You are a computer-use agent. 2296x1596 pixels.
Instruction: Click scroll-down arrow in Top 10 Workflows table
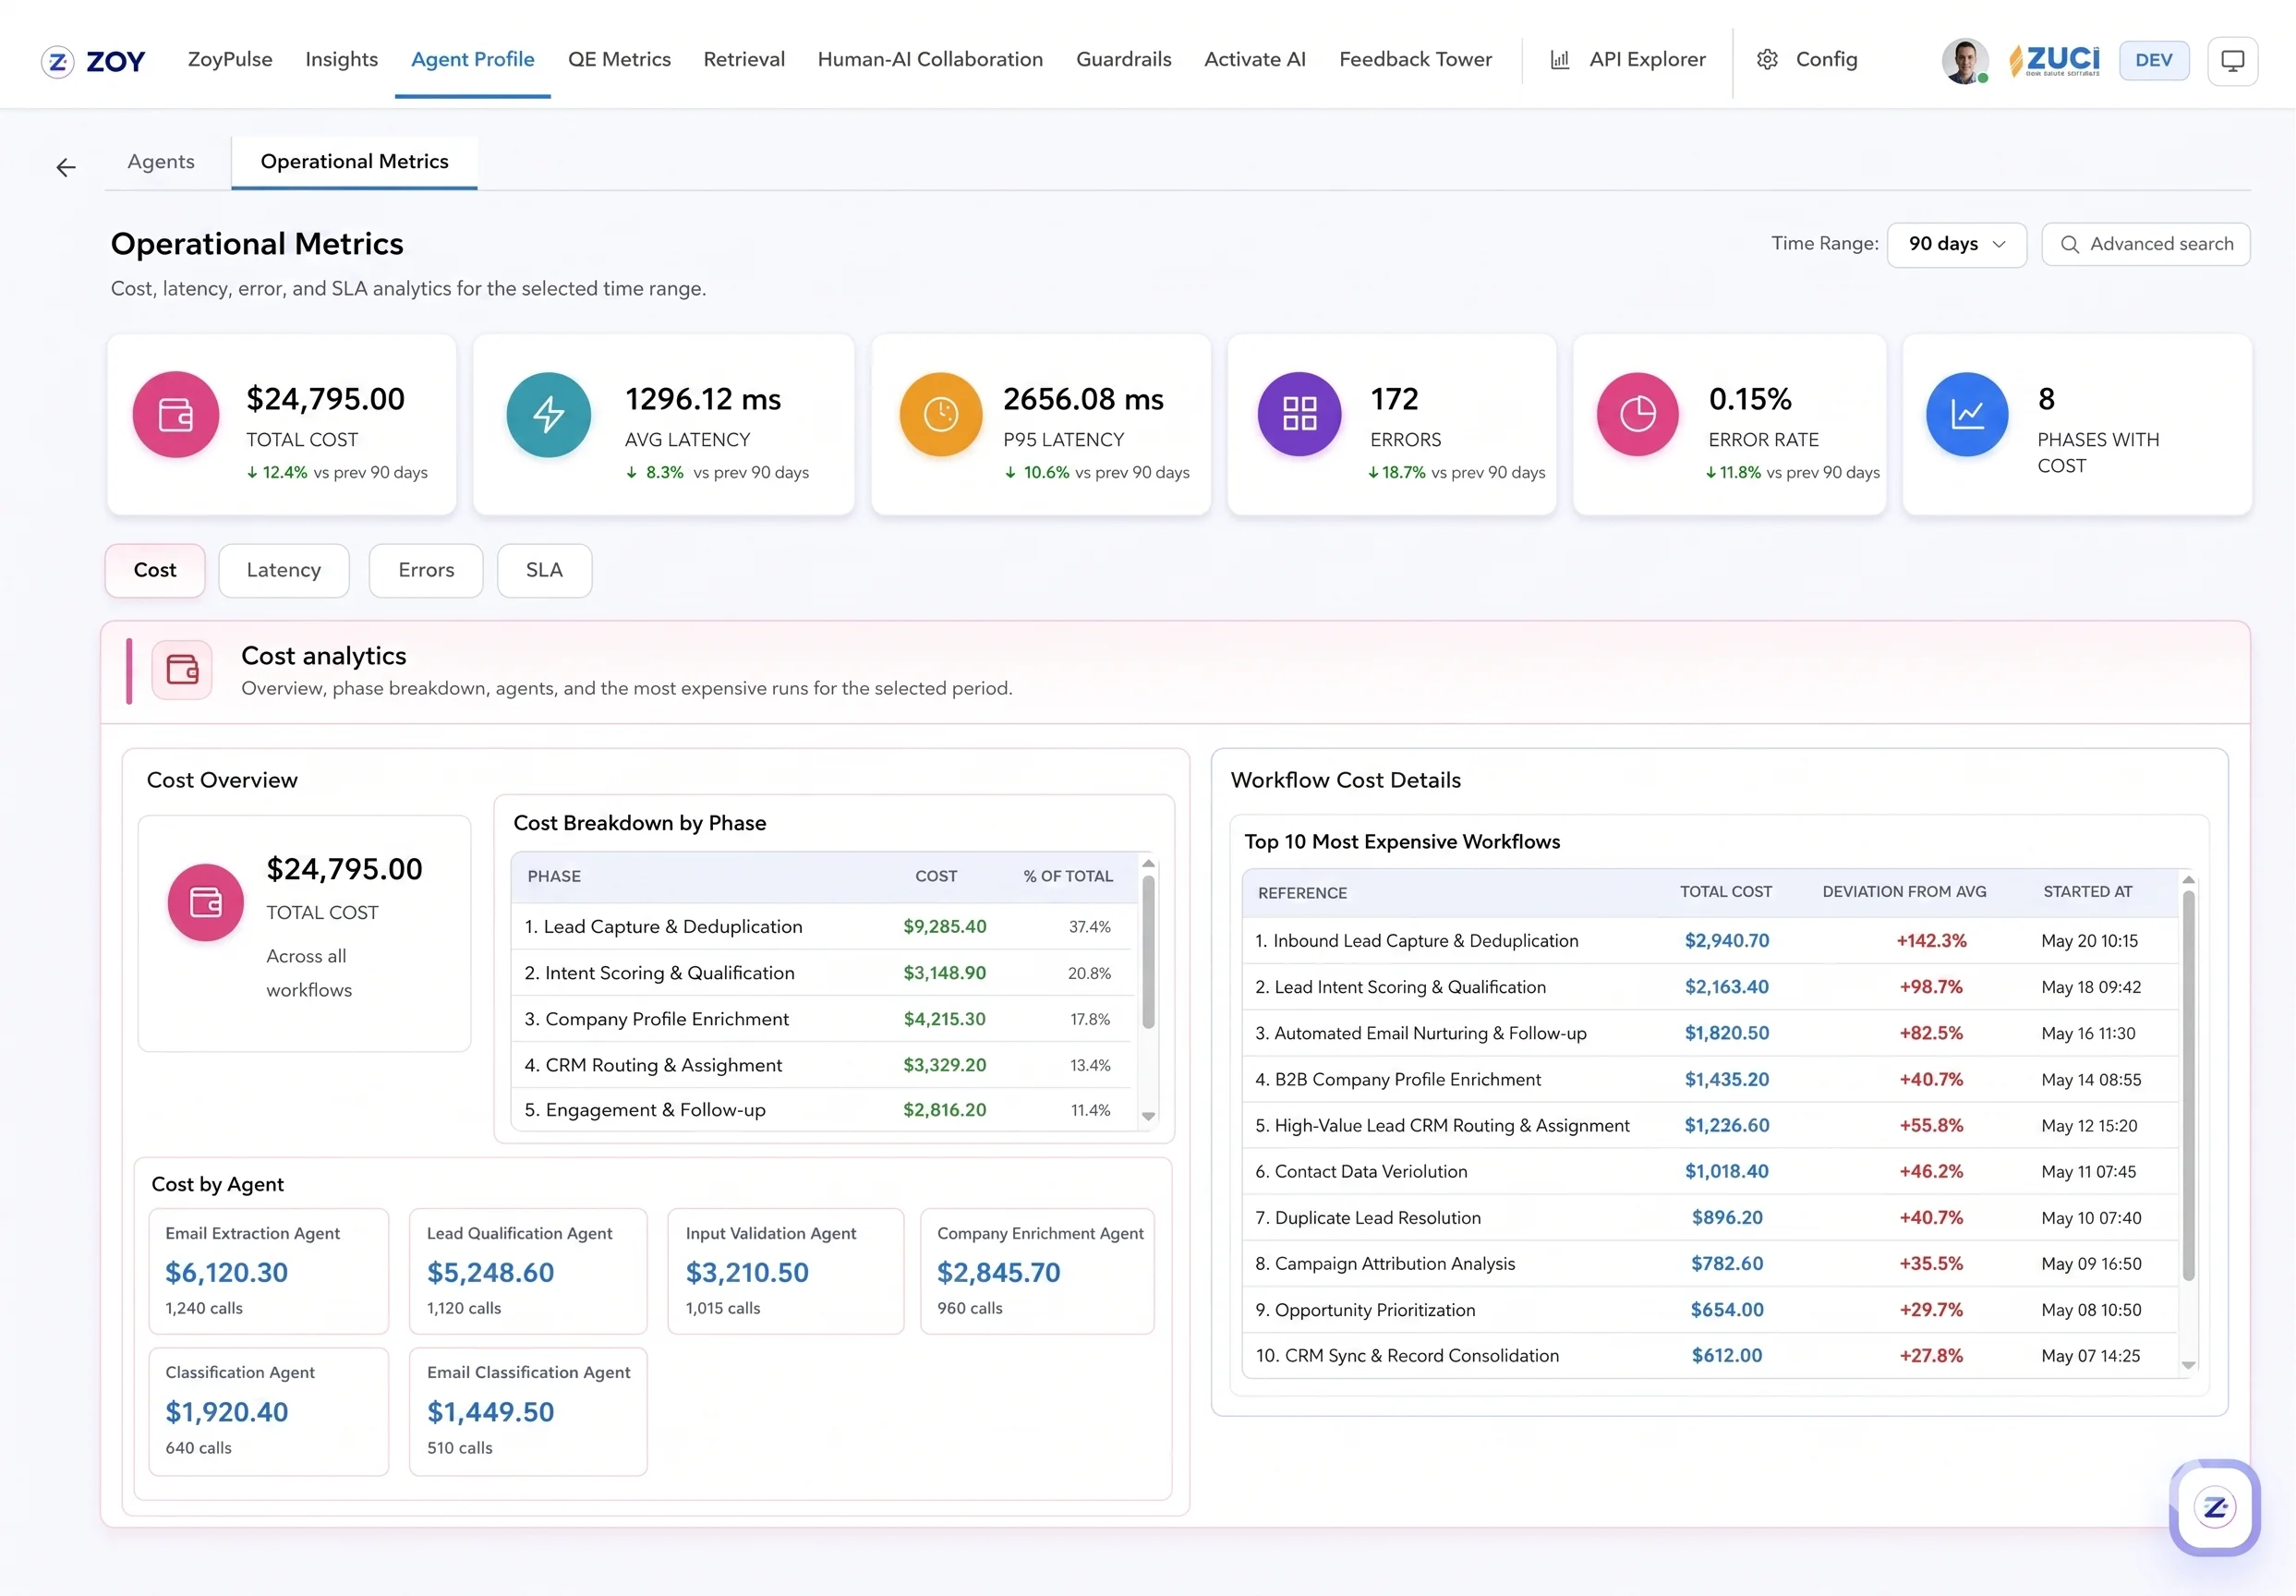[x=2188, y=1365]
